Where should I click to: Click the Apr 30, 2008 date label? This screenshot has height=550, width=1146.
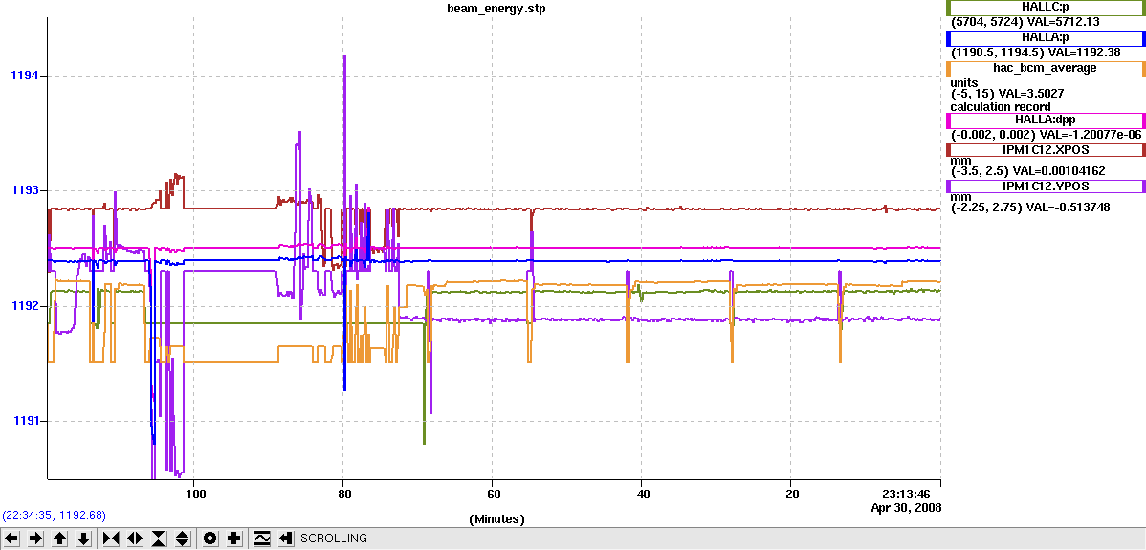pos(906,507)
